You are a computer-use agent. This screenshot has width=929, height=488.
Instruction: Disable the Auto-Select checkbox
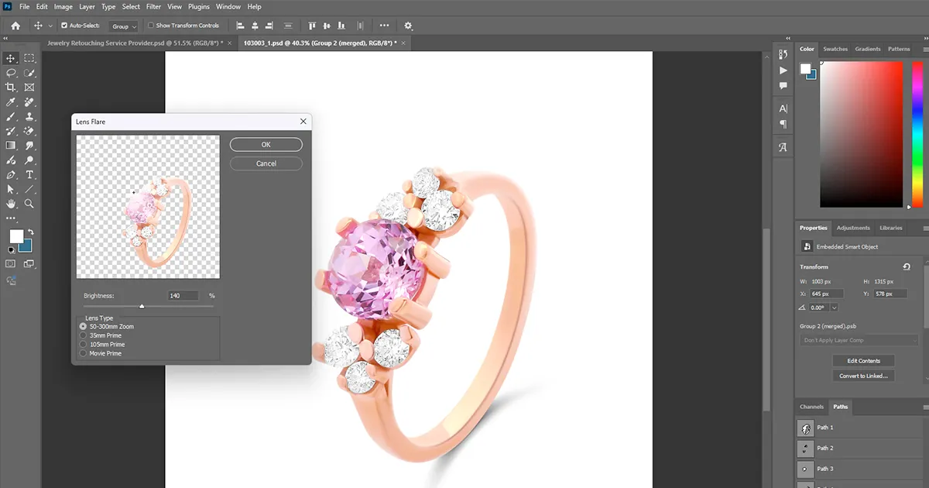coord(64,26)
